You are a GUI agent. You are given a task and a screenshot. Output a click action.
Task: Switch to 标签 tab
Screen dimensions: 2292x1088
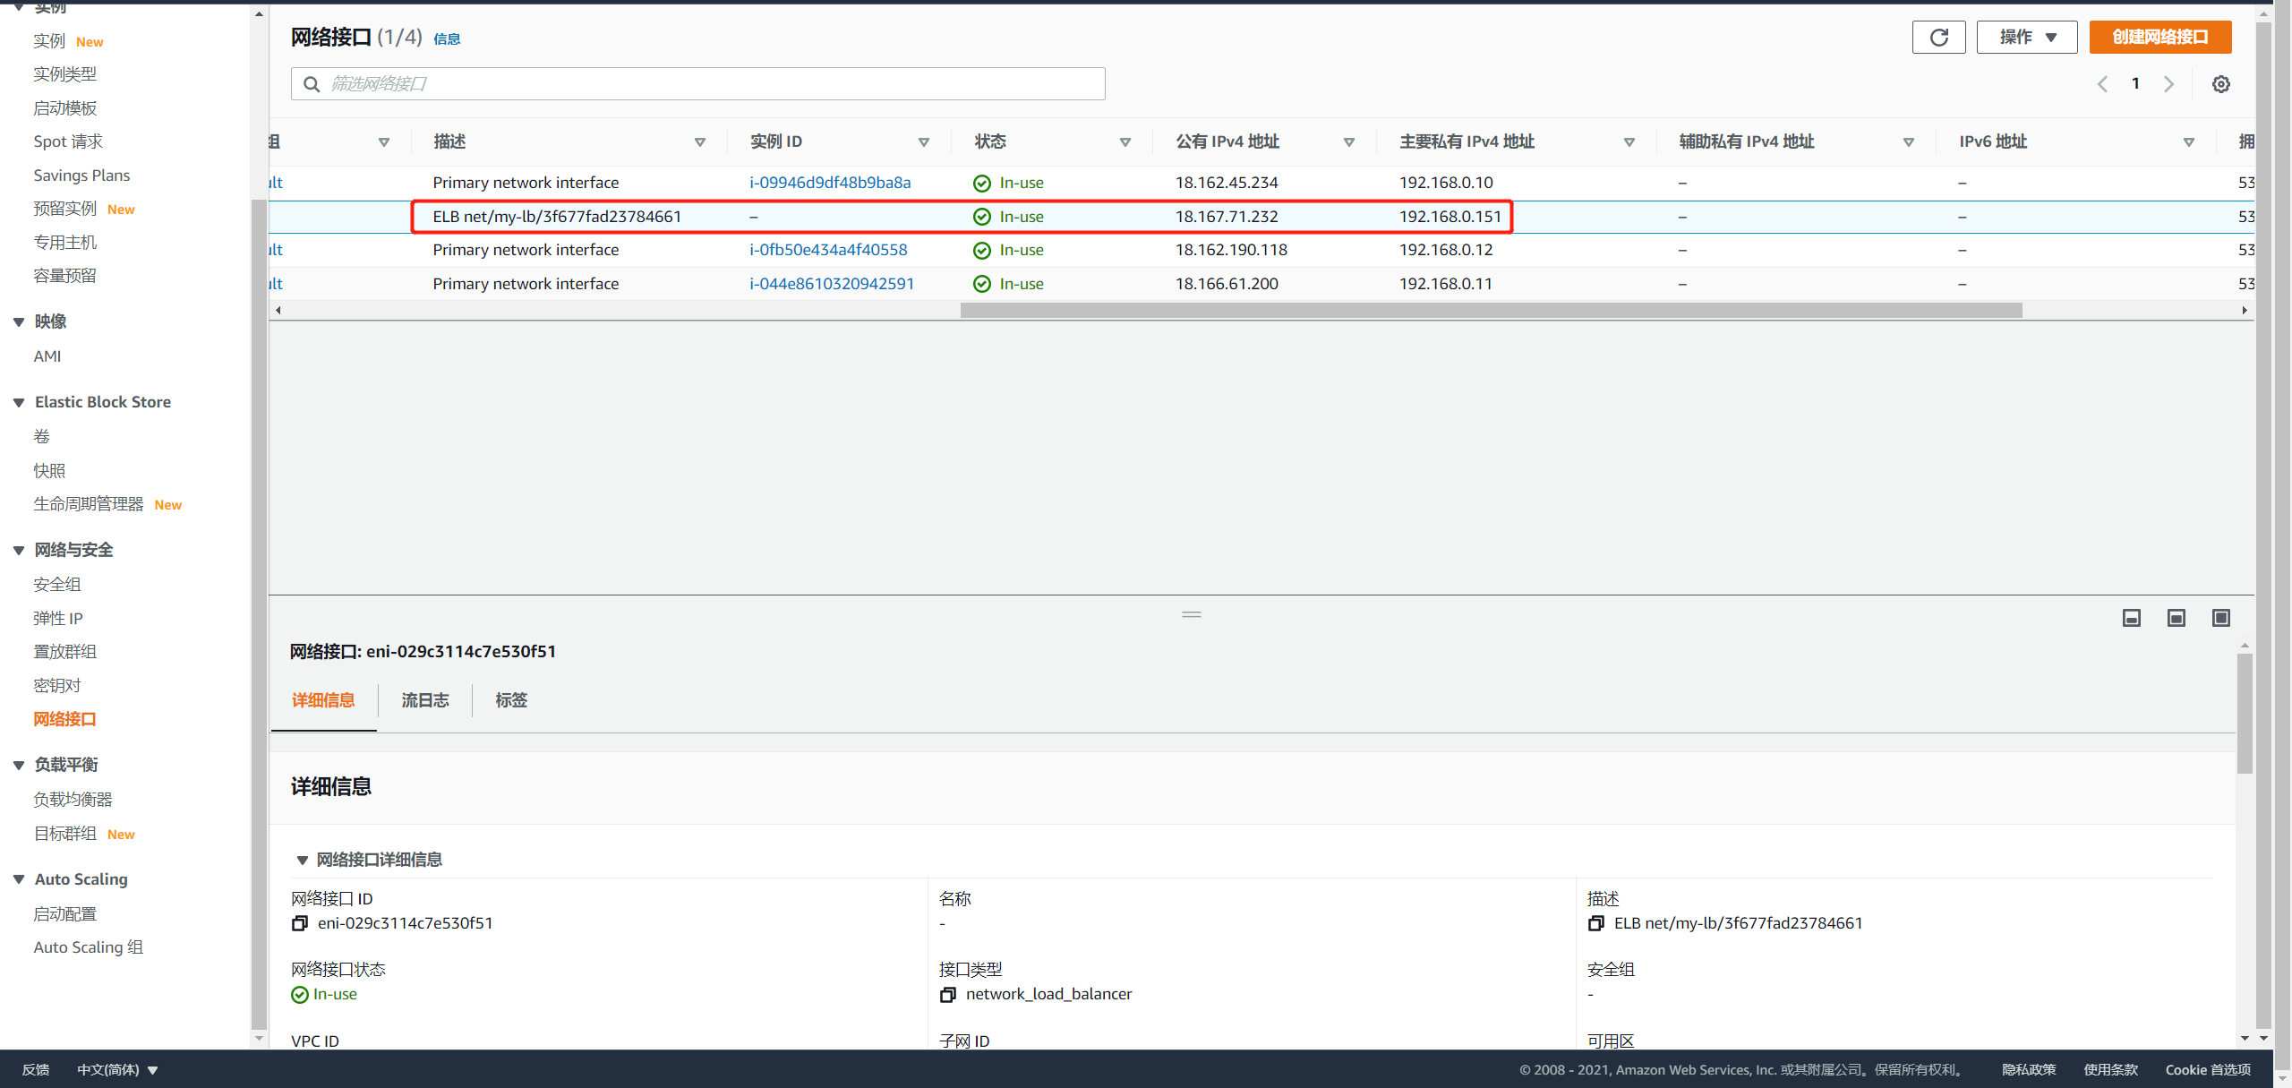pos(511,700)
